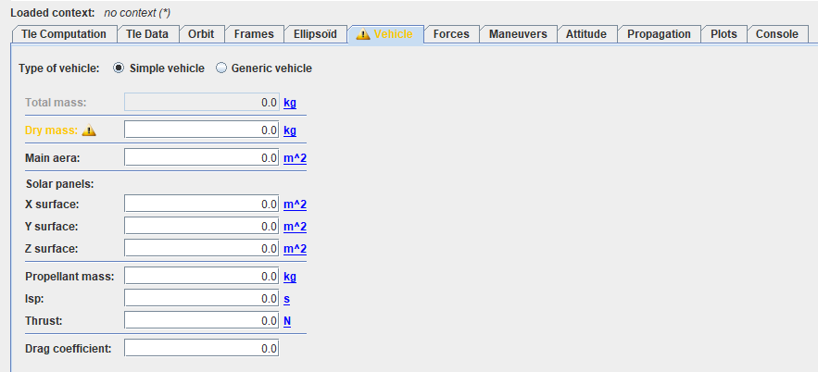This screenshot has width=818, height=372.
Task: Show the Console tab
Action: pyautogui.click(x=776, y=34)
